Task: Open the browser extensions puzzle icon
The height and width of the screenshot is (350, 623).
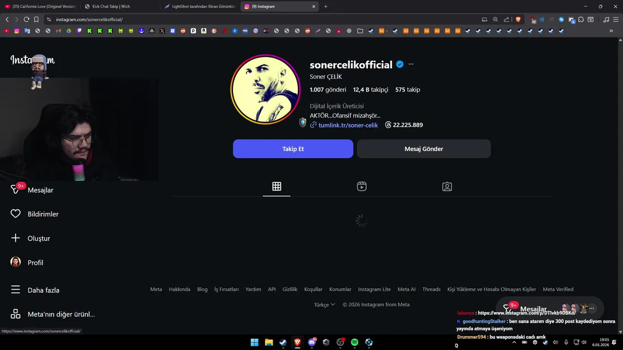Action: [581, 19]
